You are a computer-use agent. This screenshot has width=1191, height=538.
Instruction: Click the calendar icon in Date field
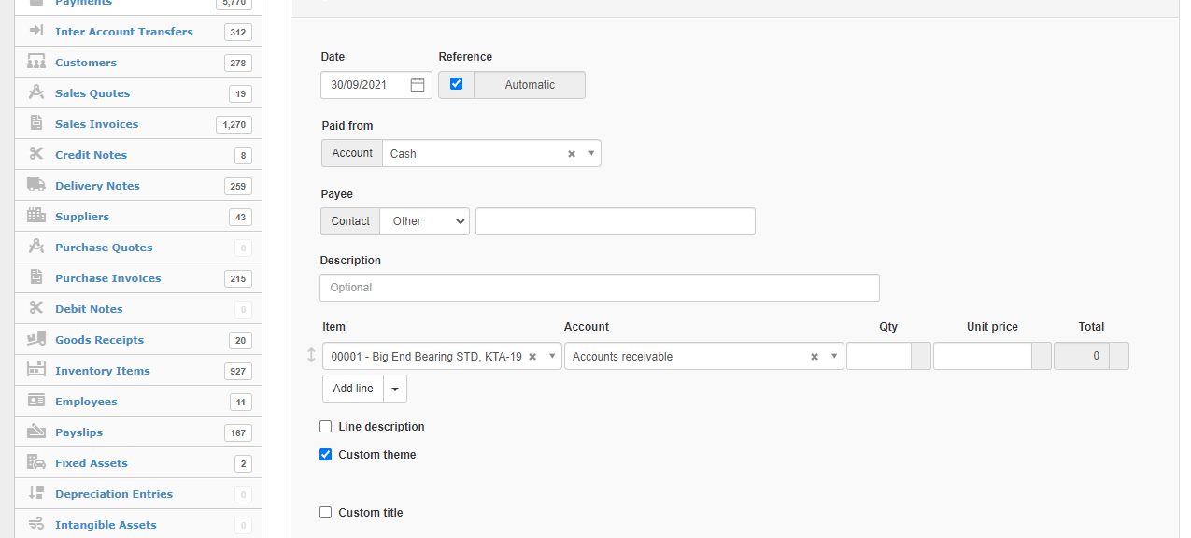(418, 85)
